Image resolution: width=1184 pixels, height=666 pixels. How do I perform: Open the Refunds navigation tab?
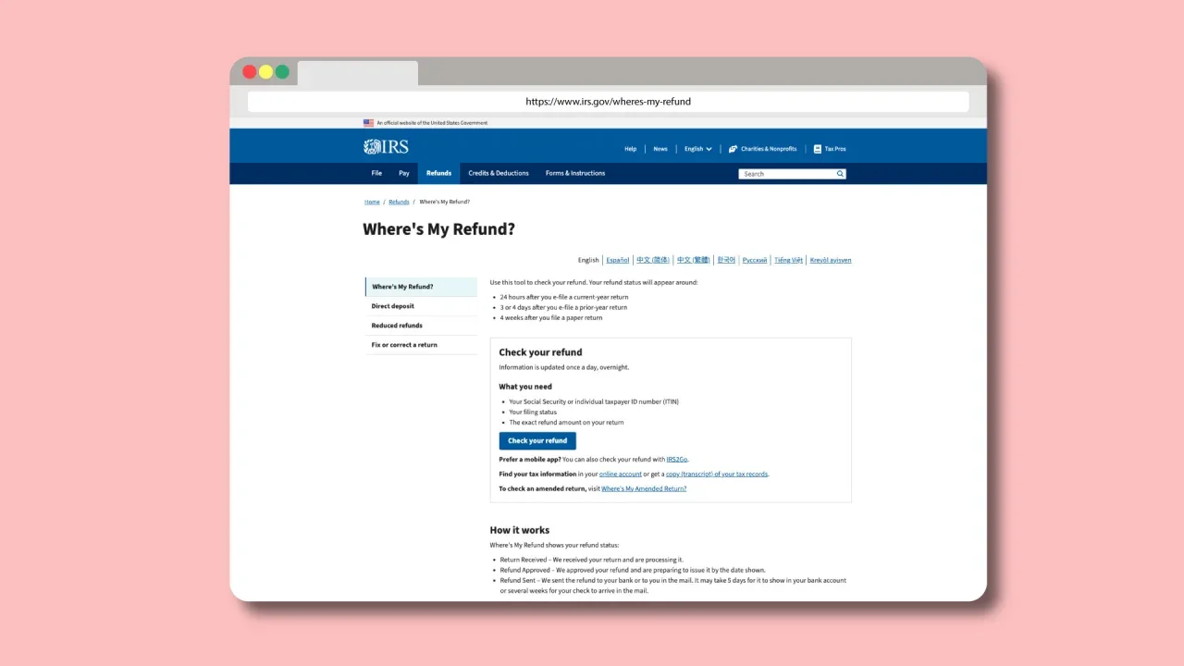438,173
